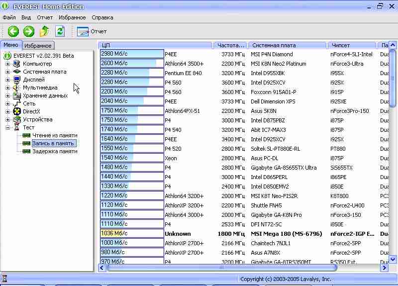Click the horizontal scrollbar left arrow
This screenshot has height=286, width=398.
click(x=102, y=268)
